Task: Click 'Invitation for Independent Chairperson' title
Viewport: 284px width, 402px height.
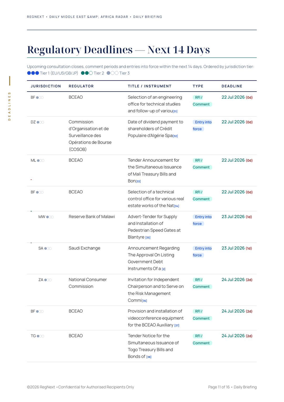Action: pos(156,290)
